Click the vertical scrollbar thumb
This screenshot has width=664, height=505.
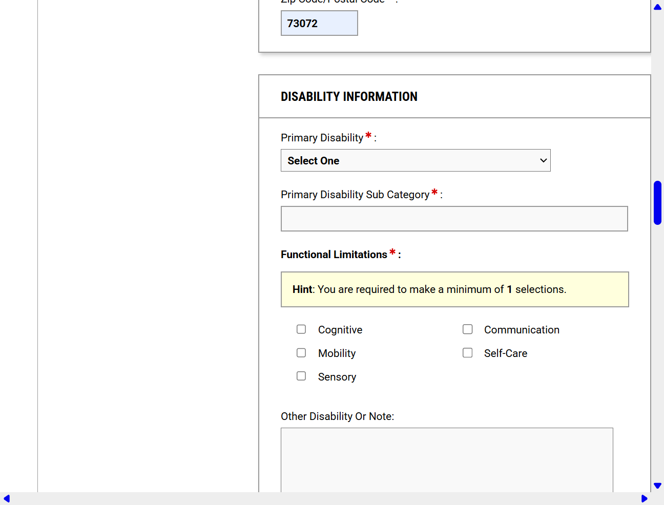coord(657,203)
